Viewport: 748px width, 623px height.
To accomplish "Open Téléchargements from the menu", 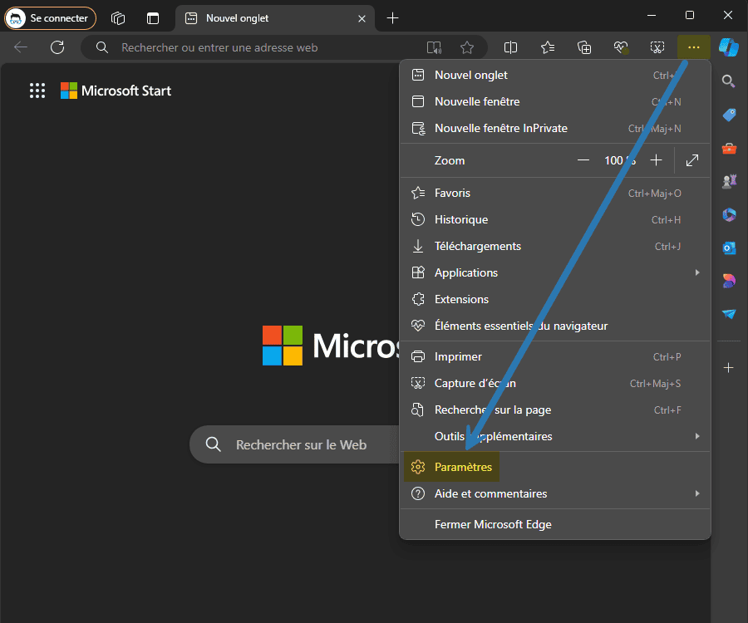I will (555, 247).
